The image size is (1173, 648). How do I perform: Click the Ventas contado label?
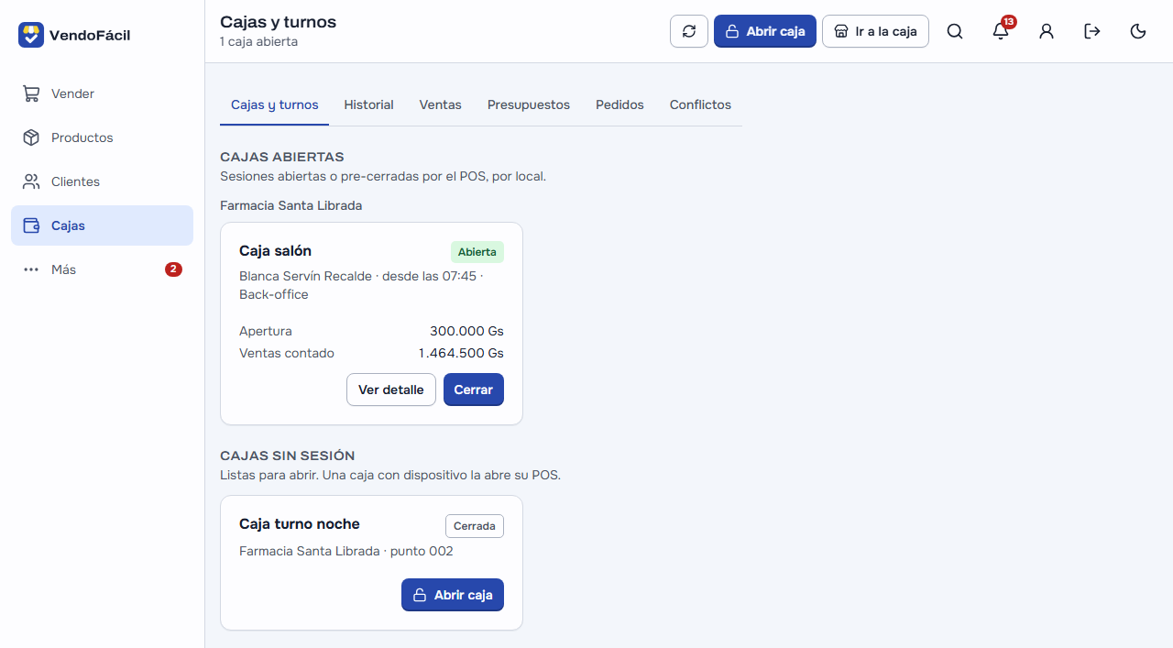click(x=287, y=353)
